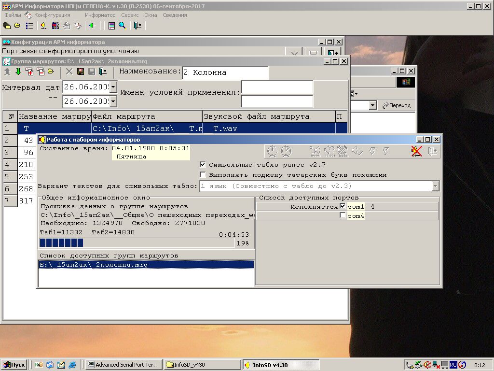Click the Наименование field containing '2 Колонна'
The image size is (494, 371).
pos(225,72)
